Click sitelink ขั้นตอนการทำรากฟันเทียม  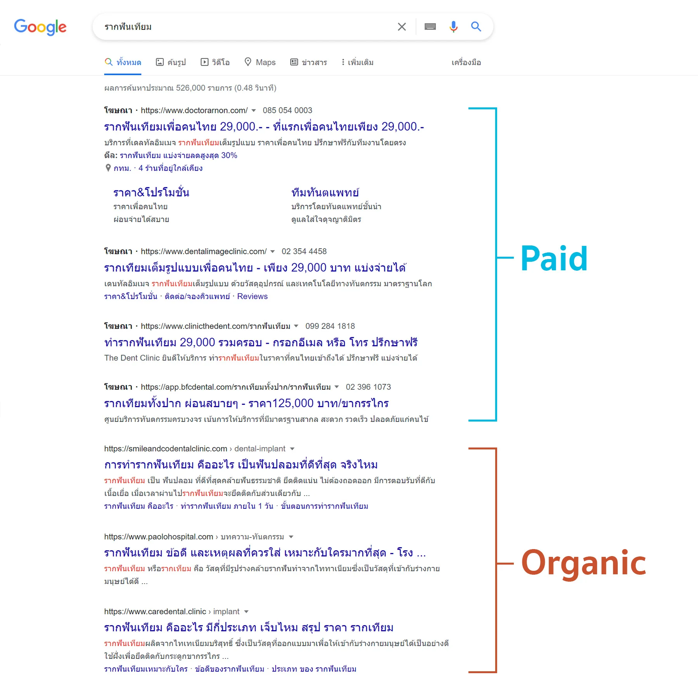(x=325, y=506)
